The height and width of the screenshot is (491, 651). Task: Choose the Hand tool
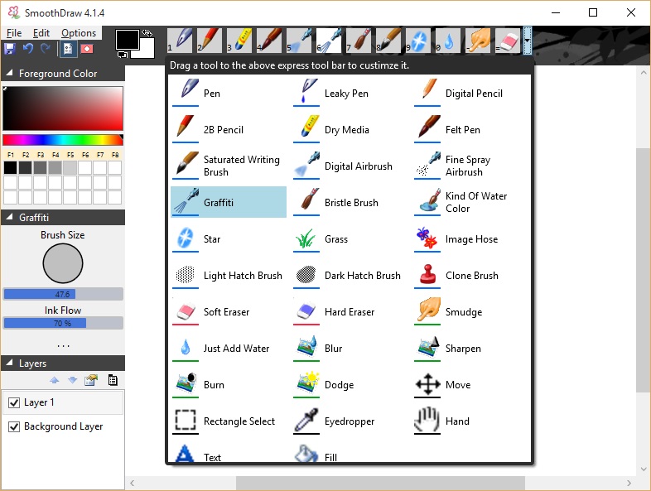(470, 421)
